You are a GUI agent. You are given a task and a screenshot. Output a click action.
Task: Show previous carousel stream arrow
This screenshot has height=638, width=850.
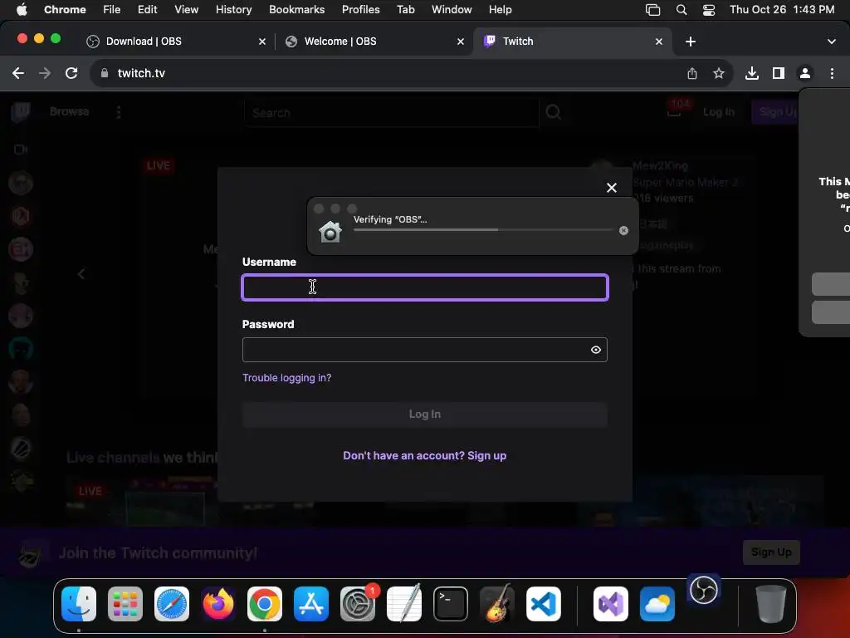coord(81,274)
